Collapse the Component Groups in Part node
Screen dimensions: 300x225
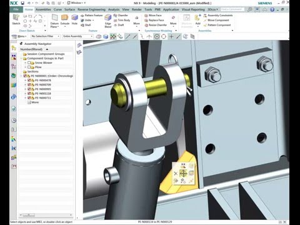[21, 58]
